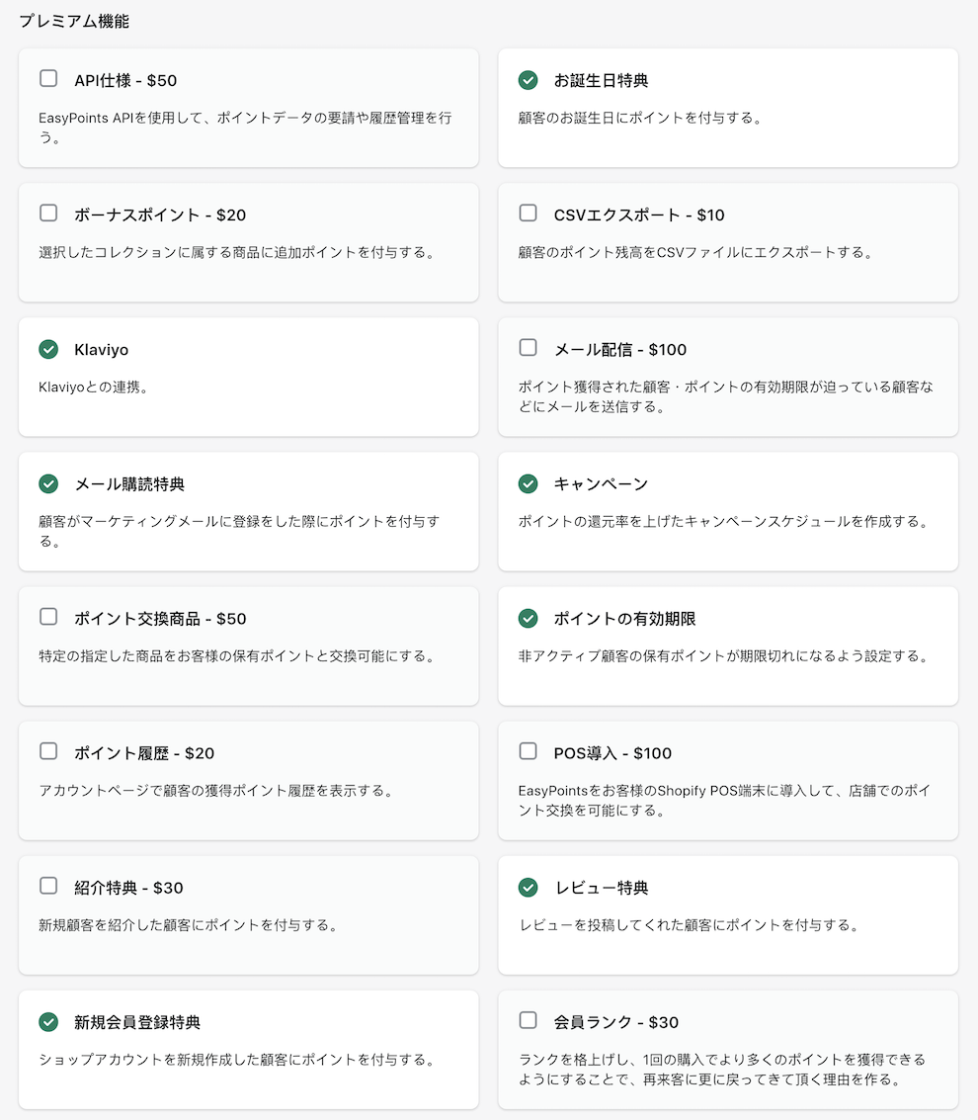The image size is (978, 1120).
Task: Enable 会員ランク for $30
Action: 528,1022
